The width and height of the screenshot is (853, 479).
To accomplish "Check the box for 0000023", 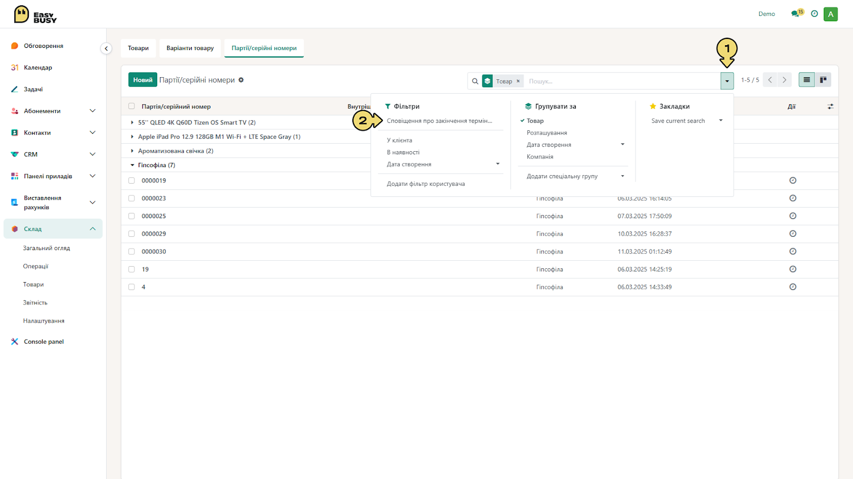I will (132, 198).
